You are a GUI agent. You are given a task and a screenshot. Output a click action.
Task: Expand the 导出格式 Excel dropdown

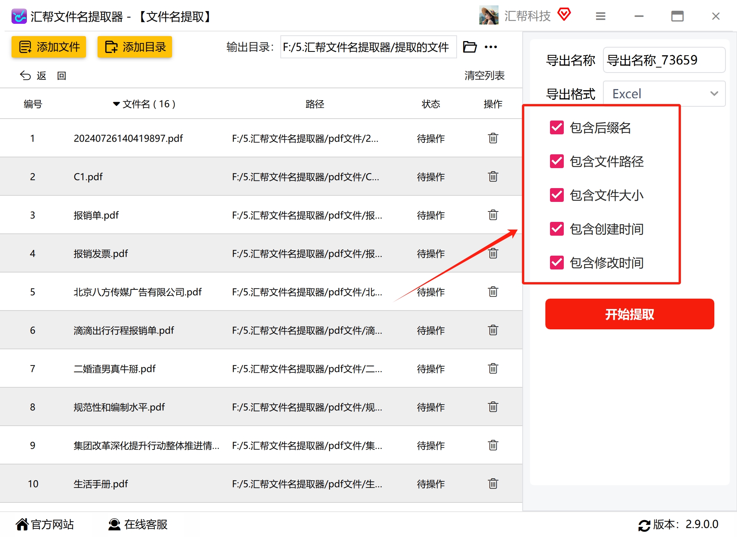tap(664, 94)
